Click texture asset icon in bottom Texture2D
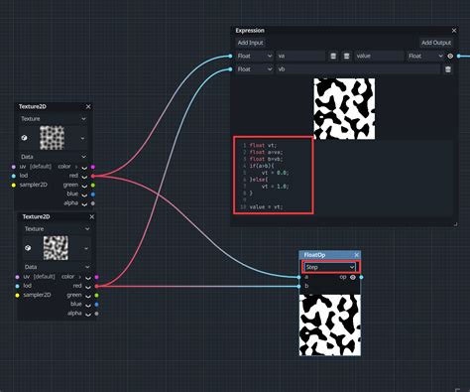Viewport: 470px width, 392px height. (28, 248)
